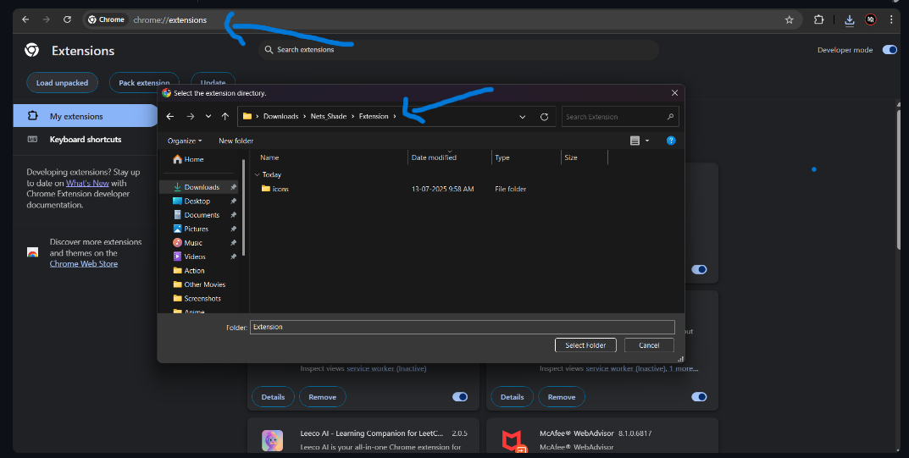
Task: Click Chrome's back navigation arrow
Action: 25,19
